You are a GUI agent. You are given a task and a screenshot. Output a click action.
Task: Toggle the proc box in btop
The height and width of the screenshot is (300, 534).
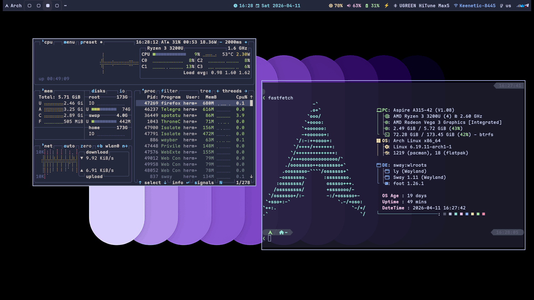point(149,91)
